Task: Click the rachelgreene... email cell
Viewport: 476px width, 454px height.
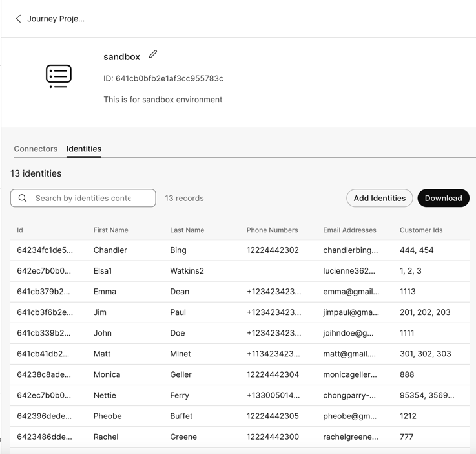Action: tap(351, 437)
